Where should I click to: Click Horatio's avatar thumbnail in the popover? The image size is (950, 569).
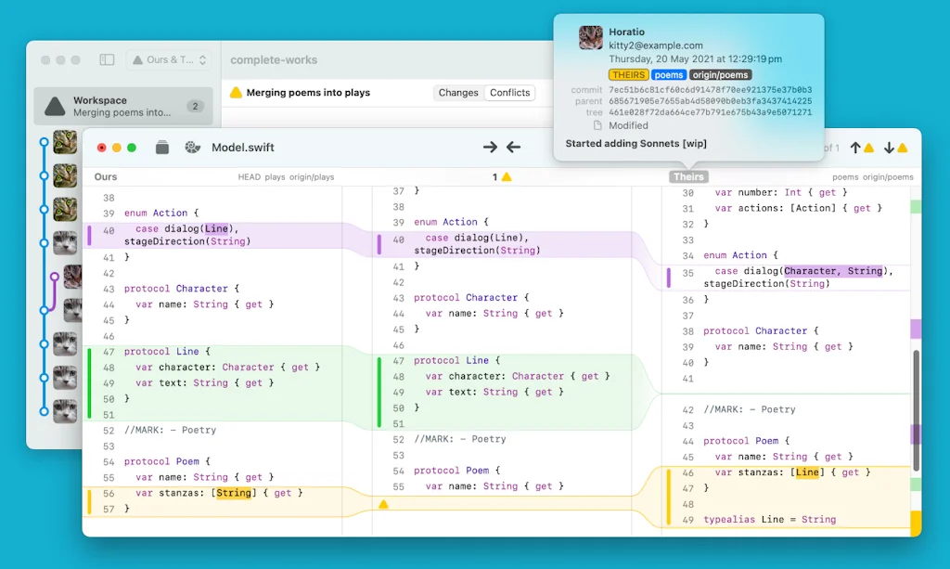pos(591,37)
